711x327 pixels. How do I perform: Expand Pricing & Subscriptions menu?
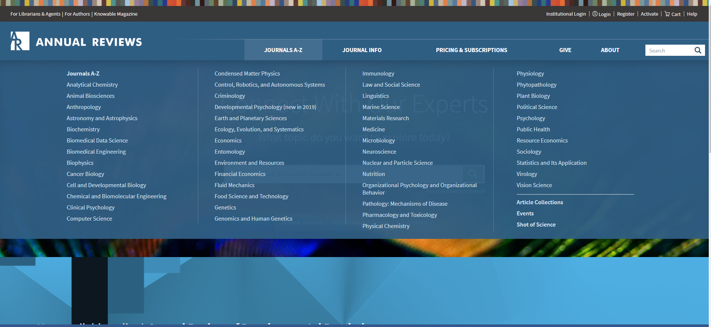pyautogui.click(x=471, y=50)
